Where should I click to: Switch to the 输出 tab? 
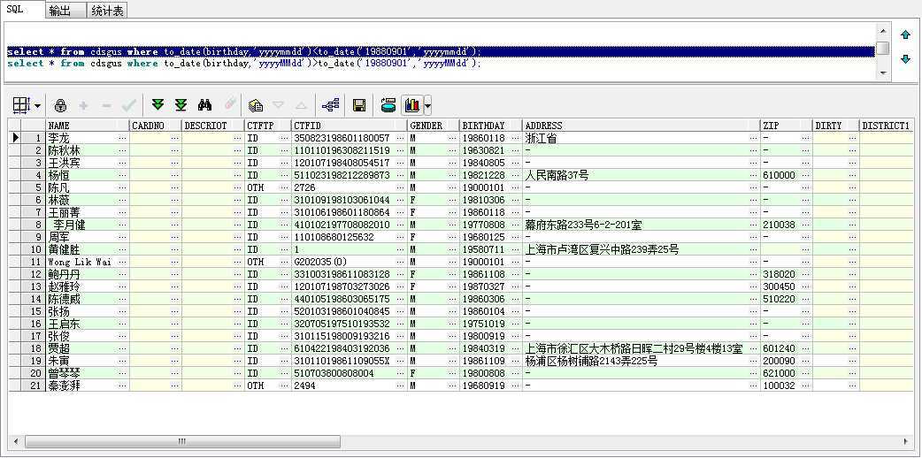click(x=60, y=11)
